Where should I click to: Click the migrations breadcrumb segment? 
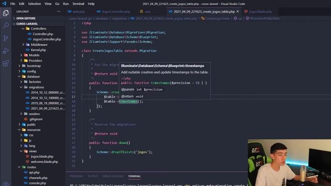tap(119, 19)
